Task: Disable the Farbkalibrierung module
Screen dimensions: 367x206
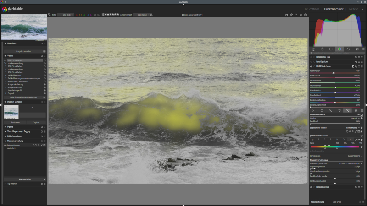Action: tap(311, 187)
